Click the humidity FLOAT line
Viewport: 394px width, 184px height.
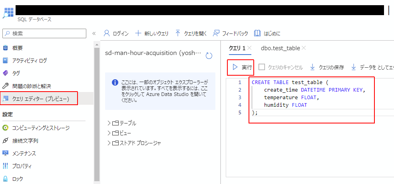285,105
